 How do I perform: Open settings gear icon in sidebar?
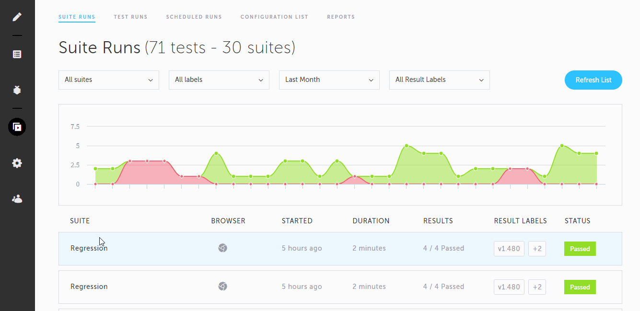(17, 163)
